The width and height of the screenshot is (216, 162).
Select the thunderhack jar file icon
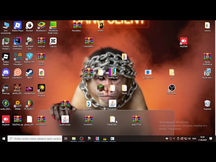pyautogui.click(x=112, y=105)
